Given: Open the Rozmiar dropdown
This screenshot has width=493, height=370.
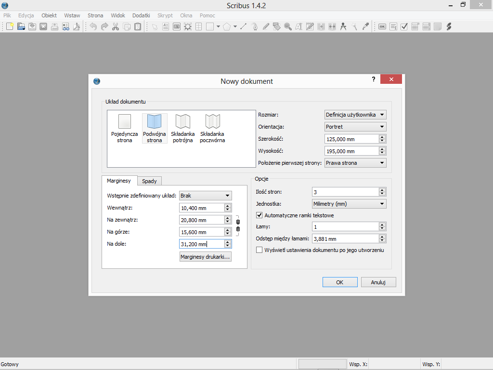Looking at the screenshot, I should pyautogui.click(x=355, y=115).
